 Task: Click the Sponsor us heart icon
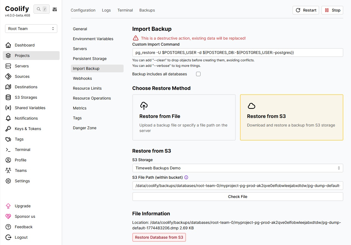pyautogui.click(x=8, y=216)
